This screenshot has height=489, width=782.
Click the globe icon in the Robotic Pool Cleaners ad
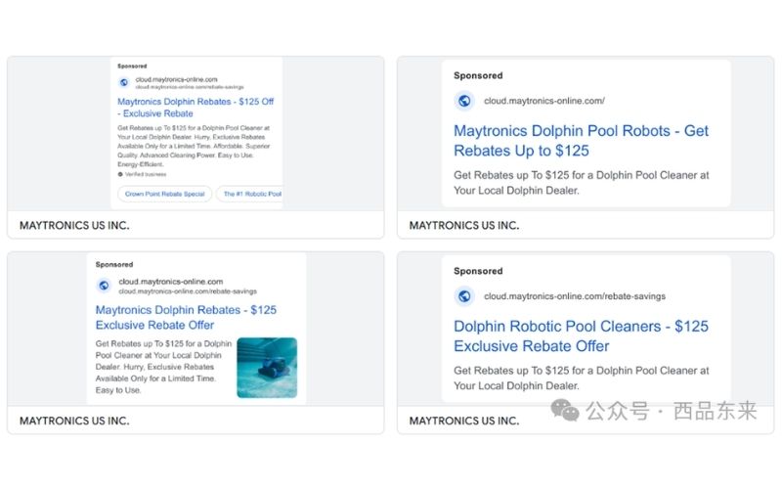click(x=464, y=296)
